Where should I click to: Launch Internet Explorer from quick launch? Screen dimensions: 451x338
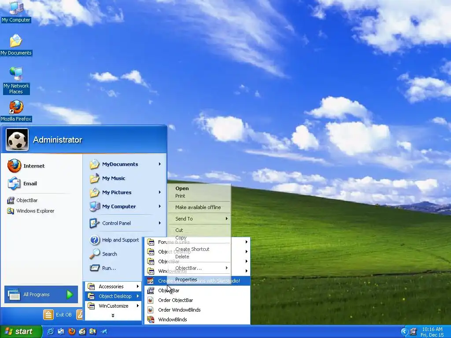50,332
